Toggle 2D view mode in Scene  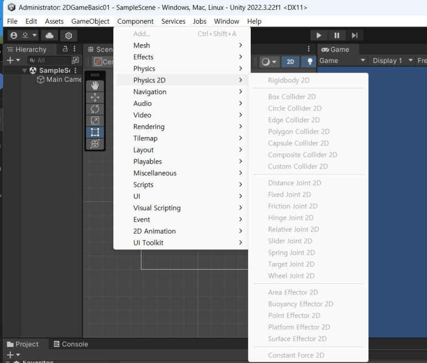(291, 61)
